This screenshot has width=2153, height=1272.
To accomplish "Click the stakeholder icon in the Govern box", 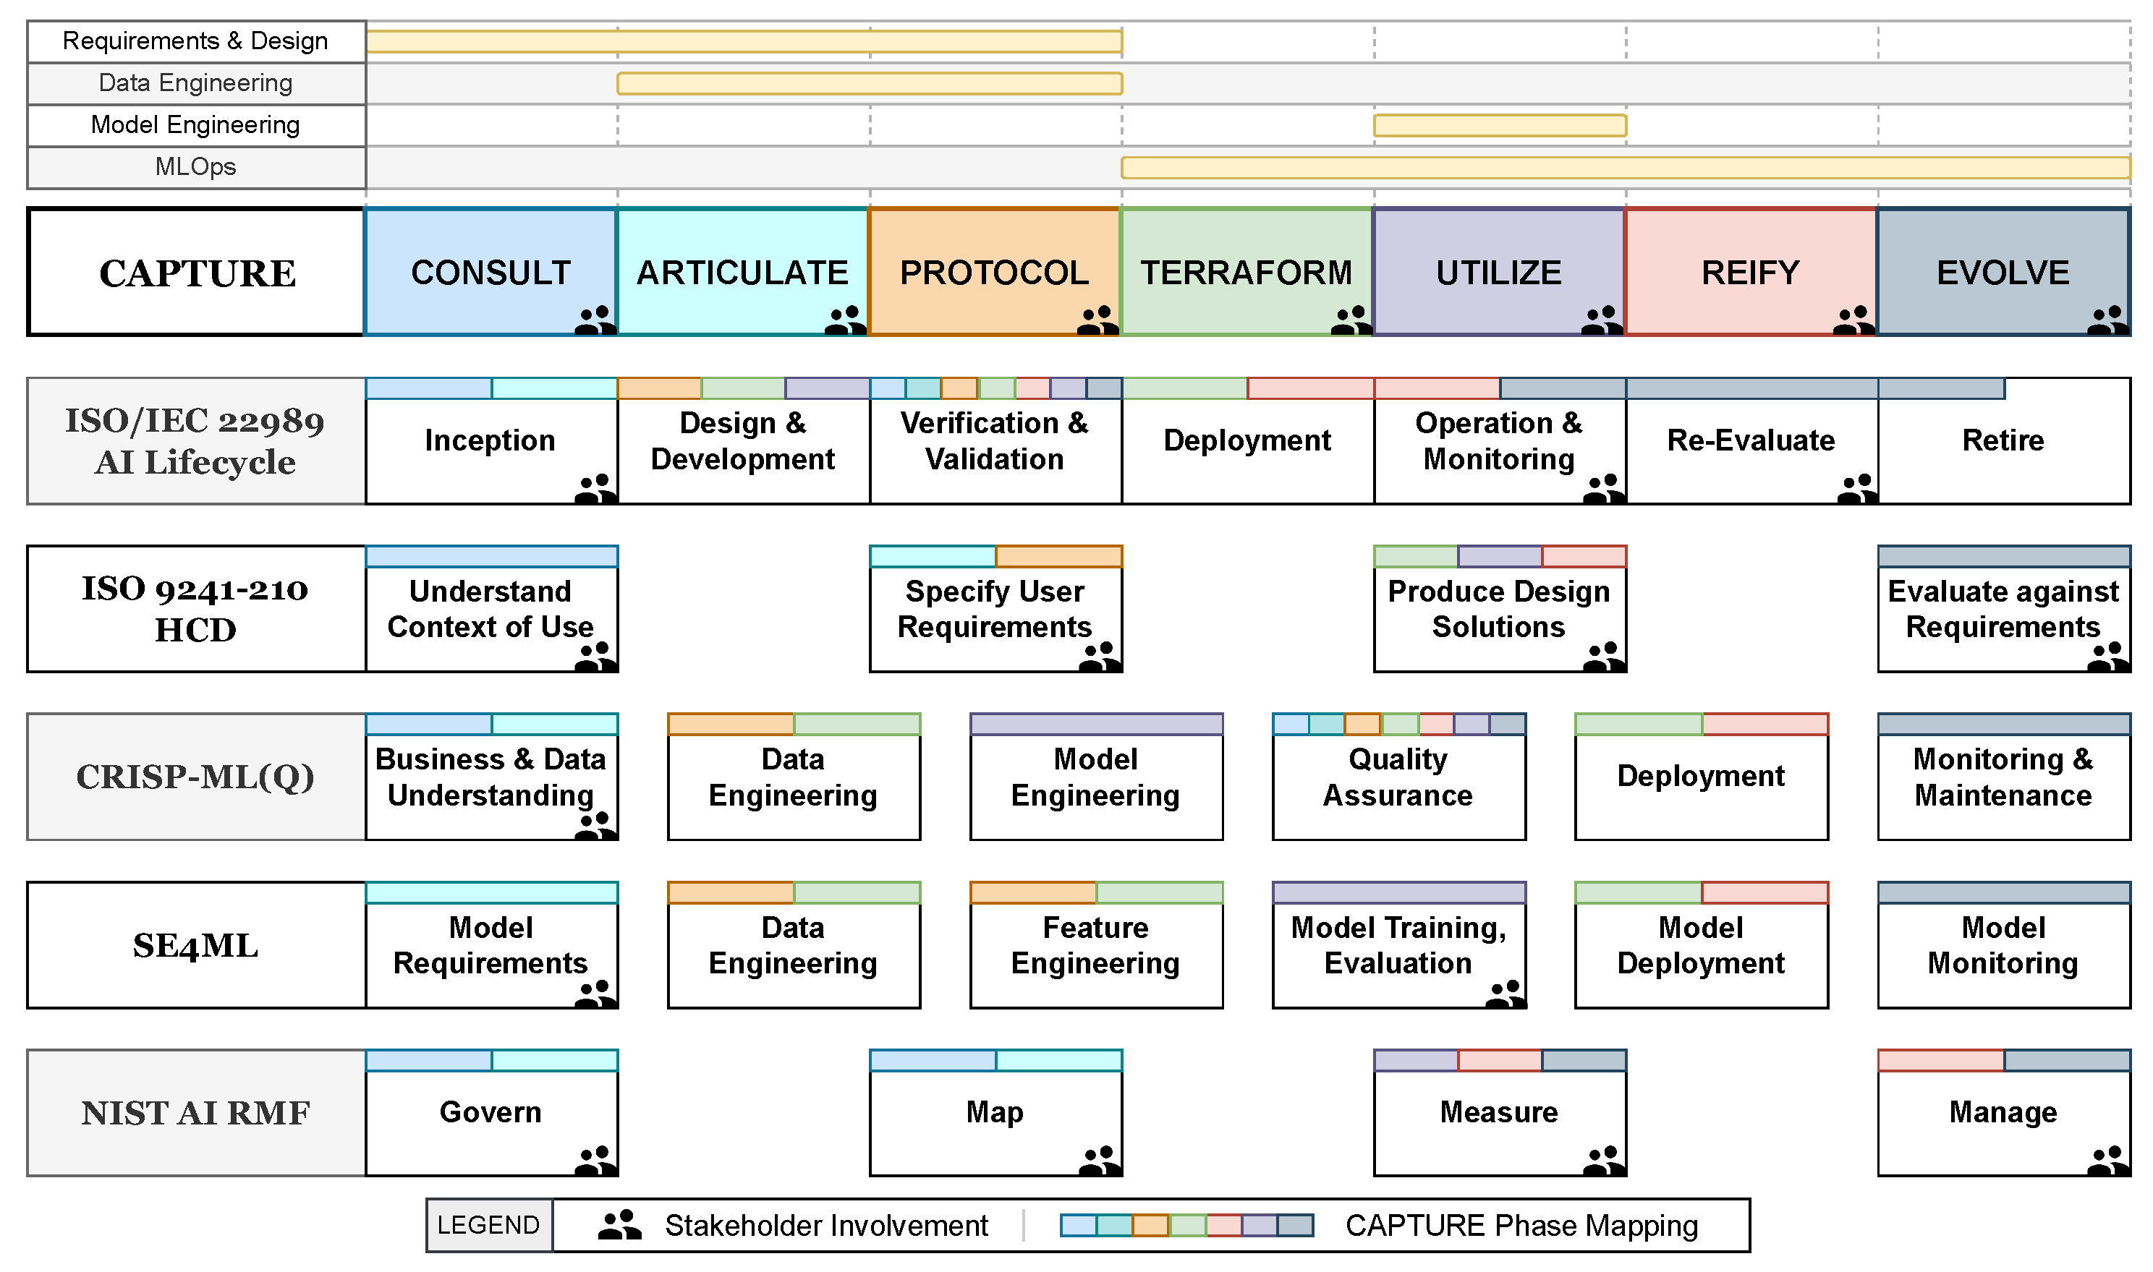I will pyautogui.click(x=595, y=1161).
